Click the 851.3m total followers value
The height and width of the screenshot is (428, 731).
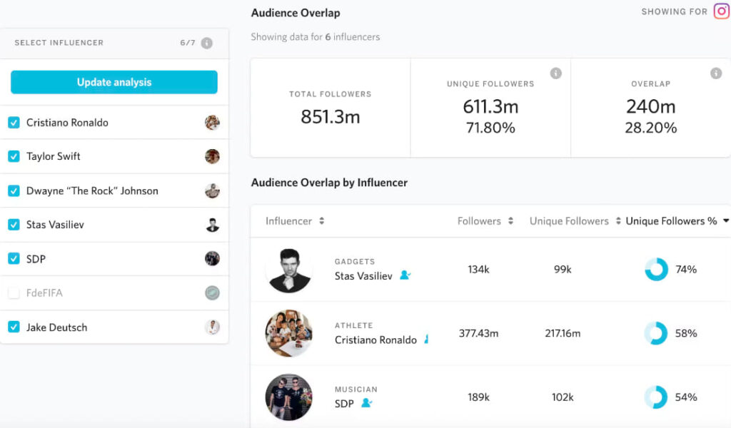(x=330, y=116)
